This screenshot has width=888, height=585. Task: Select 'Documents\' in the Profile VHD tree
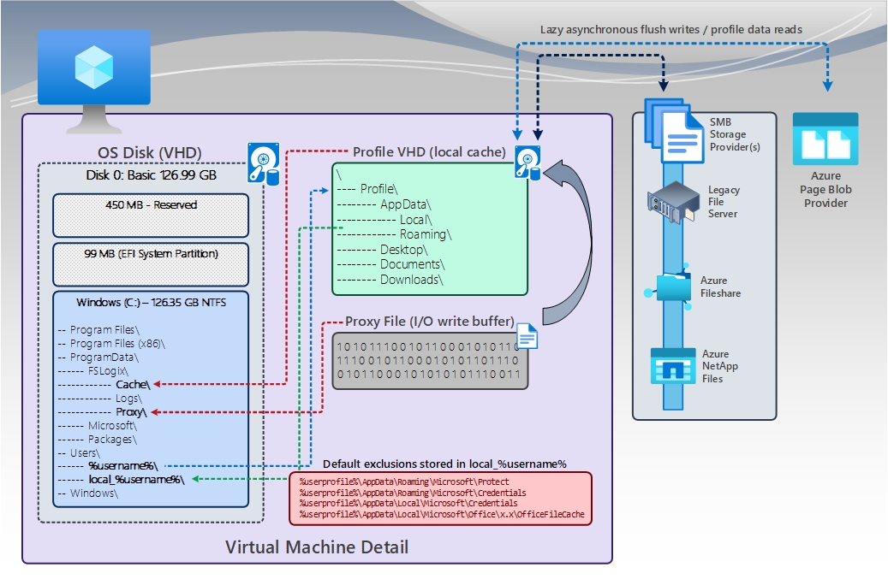[390, 264]
